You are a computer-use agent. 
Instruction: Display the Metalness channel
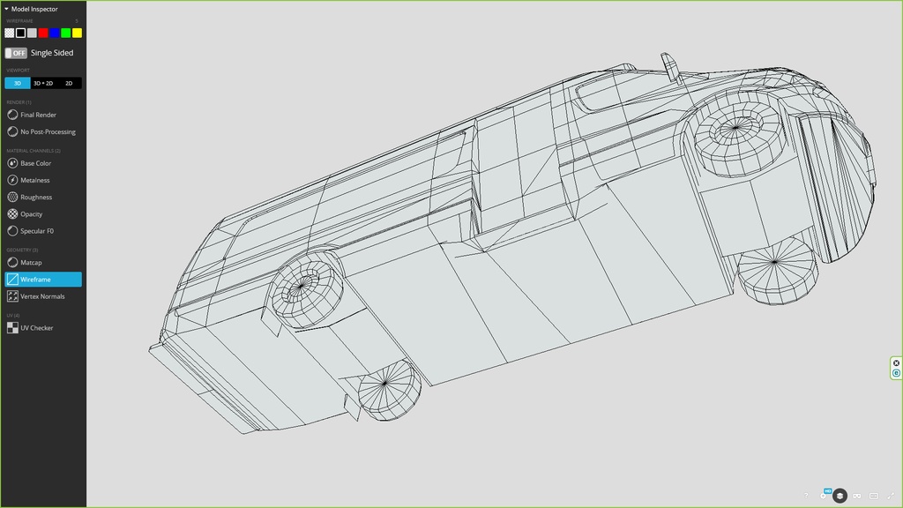tap(34, 180)
